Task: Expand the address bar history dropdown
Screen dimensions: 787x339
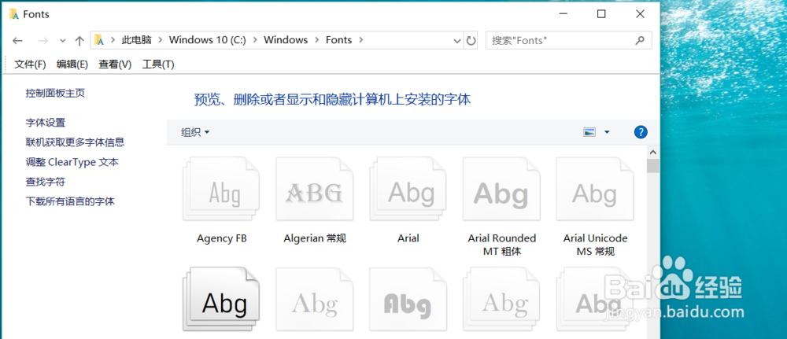Action: click(457, 41)
